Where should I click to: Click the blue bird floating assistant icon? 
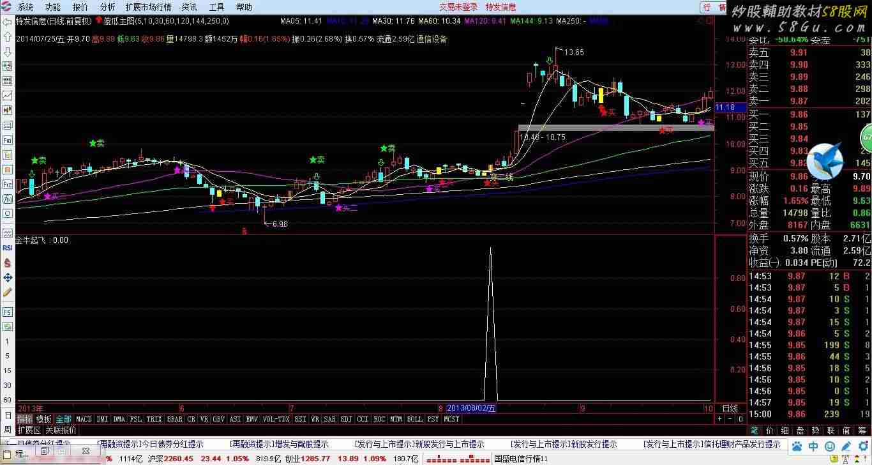825,161
